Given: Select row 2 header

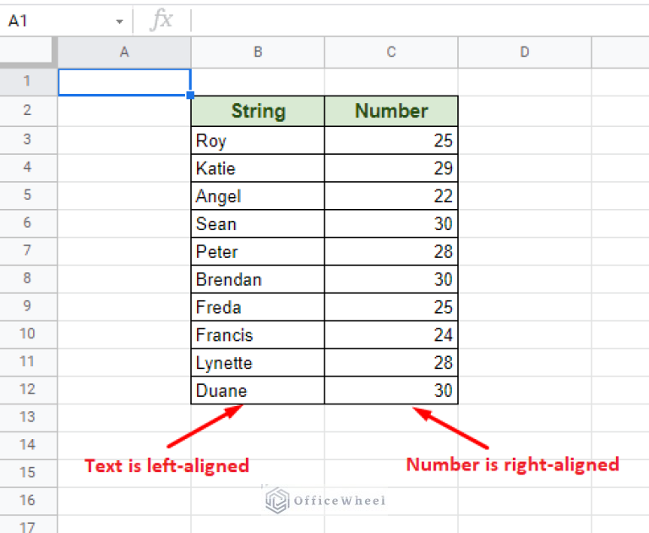Looking at the screenshot, I should pos(28,110).
